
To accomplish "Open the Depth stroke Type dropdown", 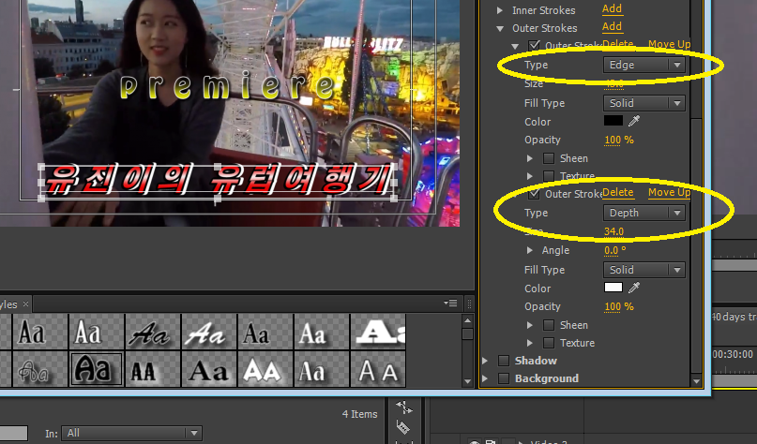I will click(x=644, y=213).
